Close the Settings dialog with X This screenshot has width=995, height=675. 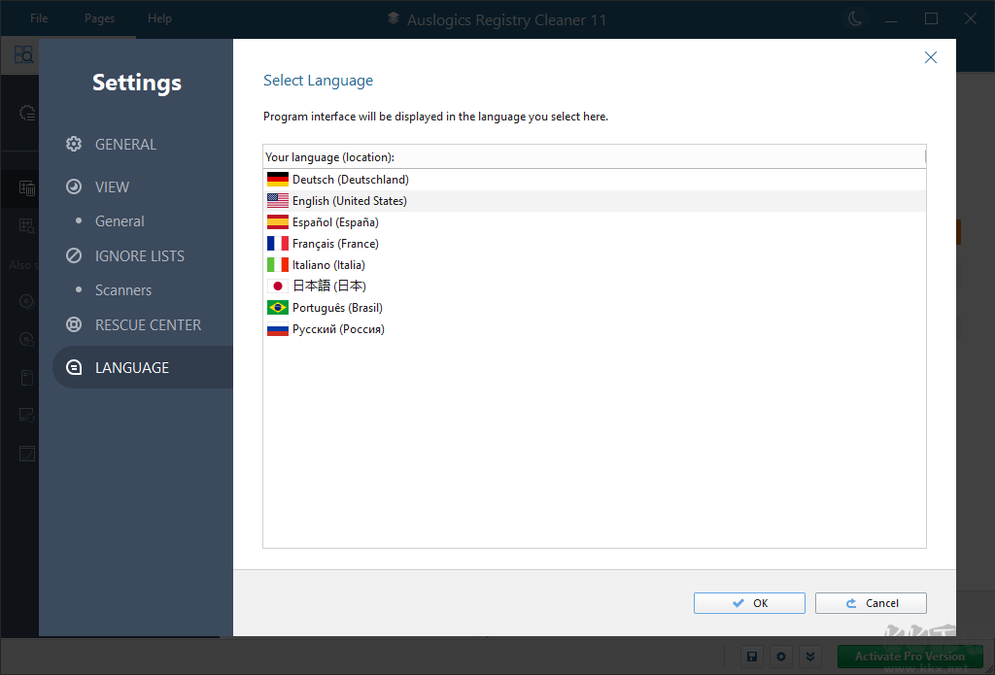pyautogui.click(x=930, y=57)
